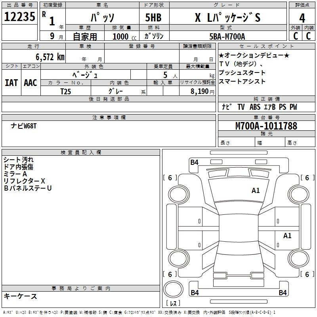317x317 pixels.
Task: Select the B4 marker at the diagram's bottom-left
Action: point(195,293)
